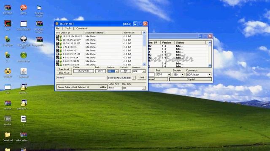Click into the Victim IP field

pyautogui.click(x=84, y=71)
